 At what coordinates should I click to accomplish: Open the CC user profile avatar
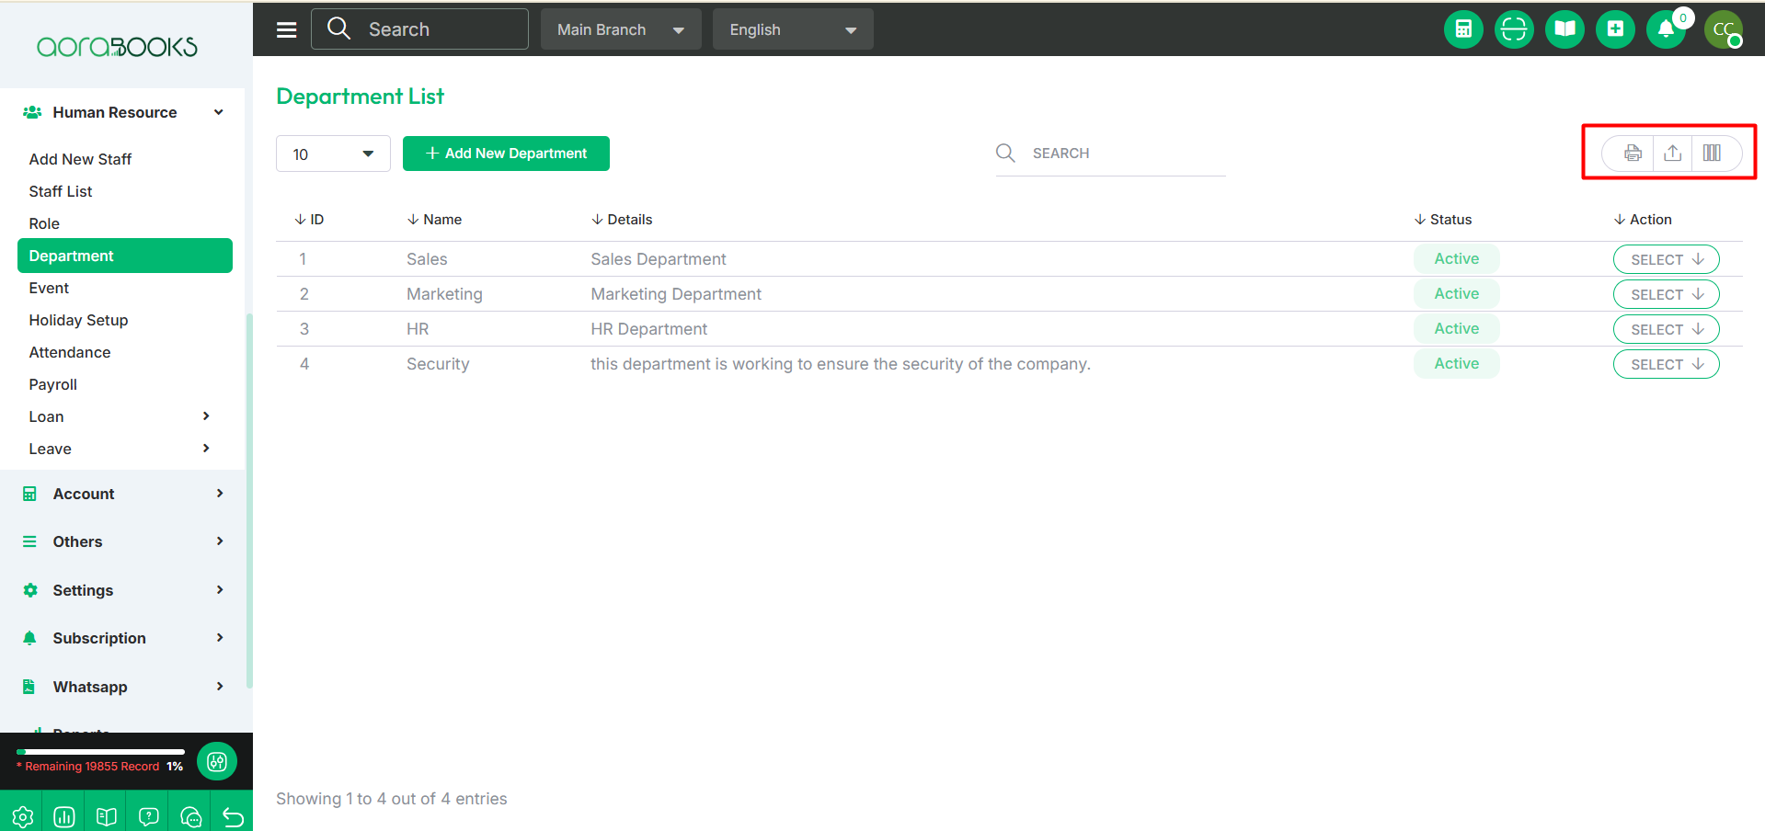pos(1724,29)
